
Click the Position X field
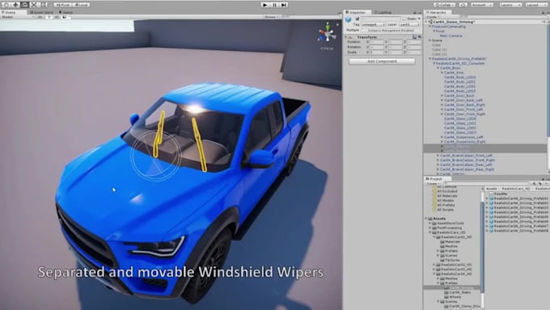pyautogui.click(x=377, y=42)
